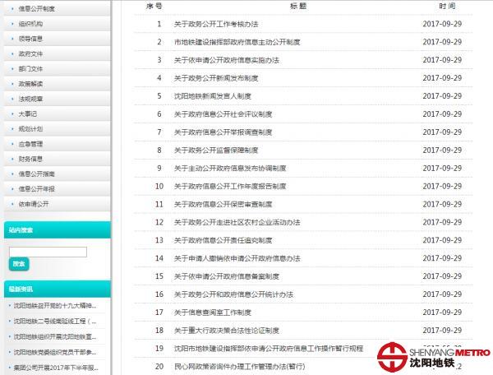Select 政府文件 in the left menu
Screen dimensions: 493x375
pos(31,53)
